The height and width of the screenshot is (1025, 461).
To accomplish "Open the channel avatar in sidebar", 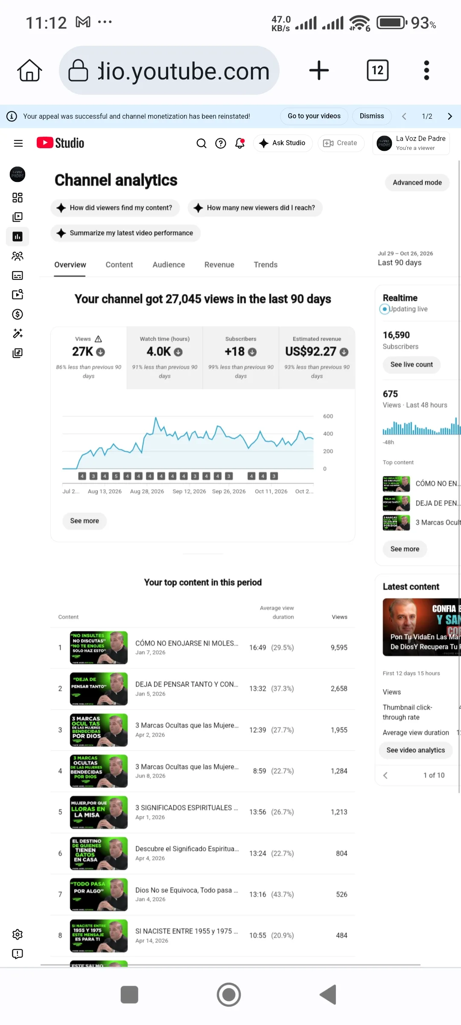I will tap(18, 174).
